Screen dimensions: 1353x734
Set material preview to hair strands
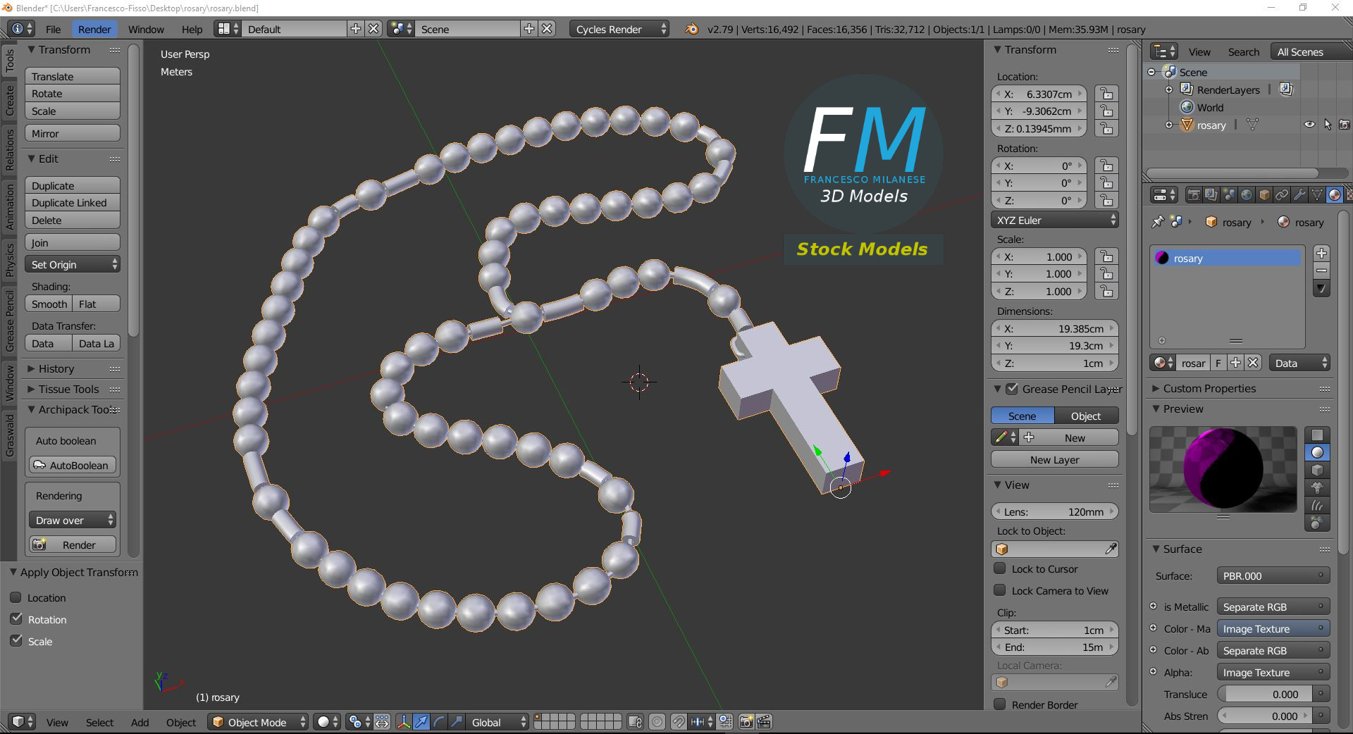coord(1317,505)
